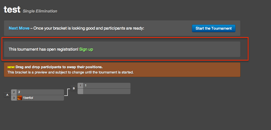Click the 1bertlol avatar thumbnail

pyautogui.click(x=20, y=98)
